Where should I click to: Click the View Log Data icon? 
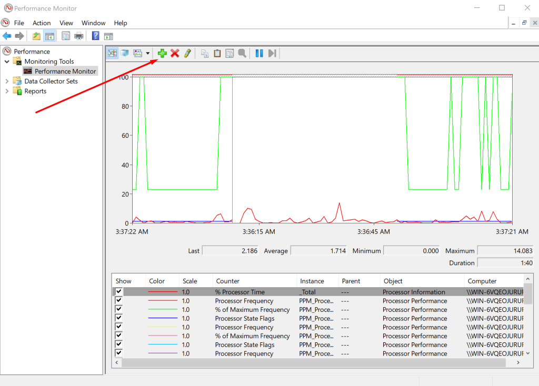pos(125,53)
